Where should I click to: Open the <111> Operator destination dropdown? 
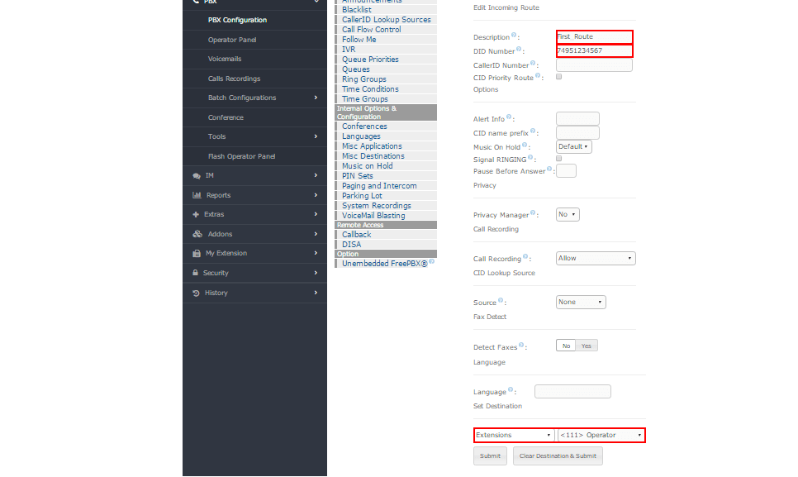601,436
